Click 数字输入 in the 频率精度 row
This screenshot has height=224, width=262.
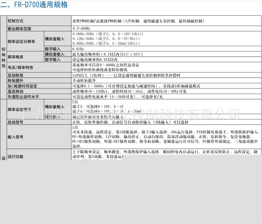(53, 60)
